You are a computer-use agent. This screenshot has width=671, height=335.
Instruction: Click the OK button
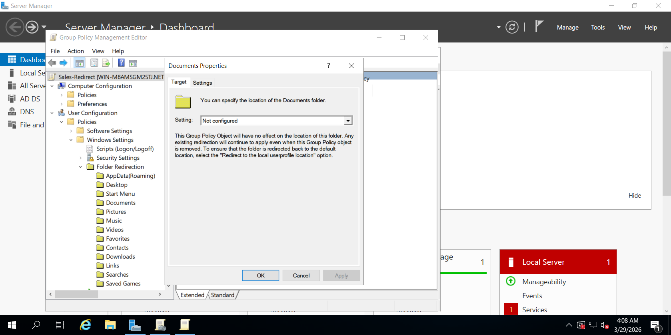[x=260, y=276]
